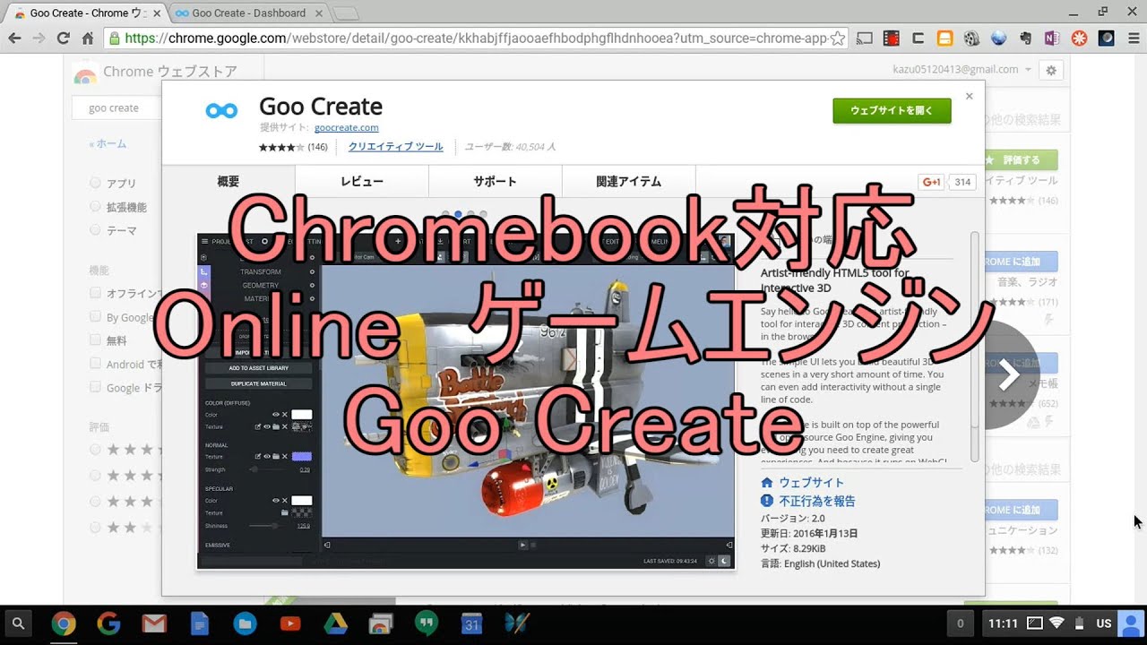
Task: Click the film reel extension icon
Action: tap(971, 39)
